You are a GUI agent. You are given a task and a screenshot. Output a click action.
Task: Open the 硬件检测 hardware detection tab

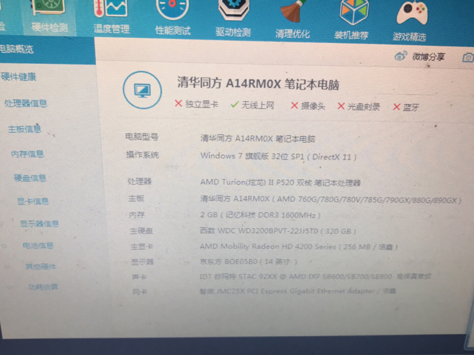pos(49,17)
